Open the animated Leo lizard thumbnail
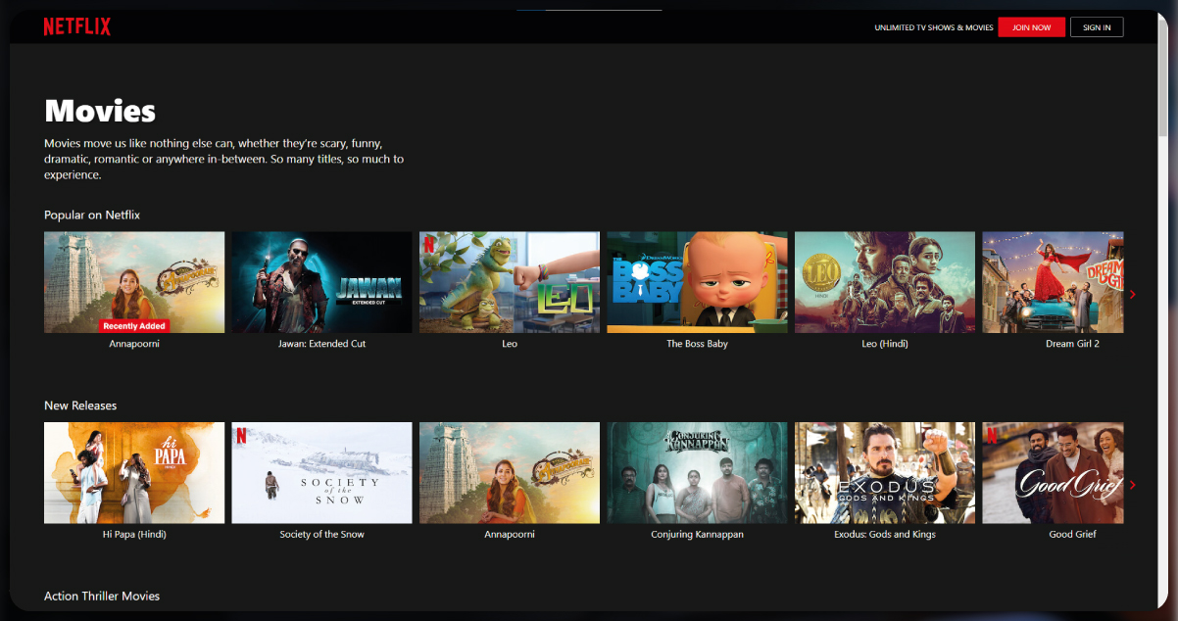 point(510,282)
